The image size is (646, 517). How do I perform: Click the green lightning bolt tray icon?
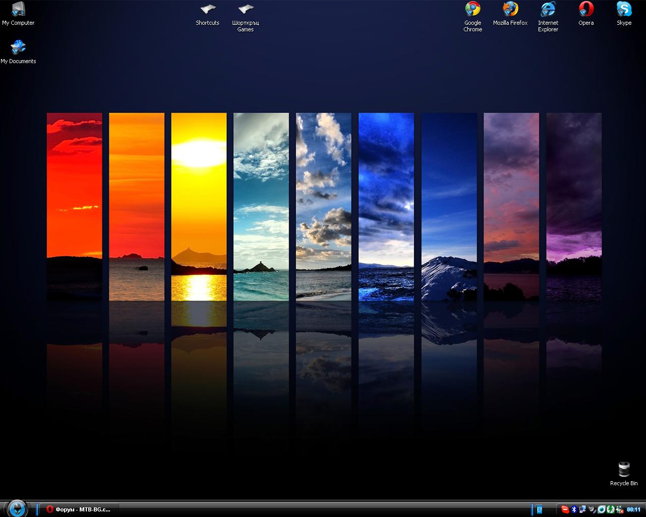(611, 509)
